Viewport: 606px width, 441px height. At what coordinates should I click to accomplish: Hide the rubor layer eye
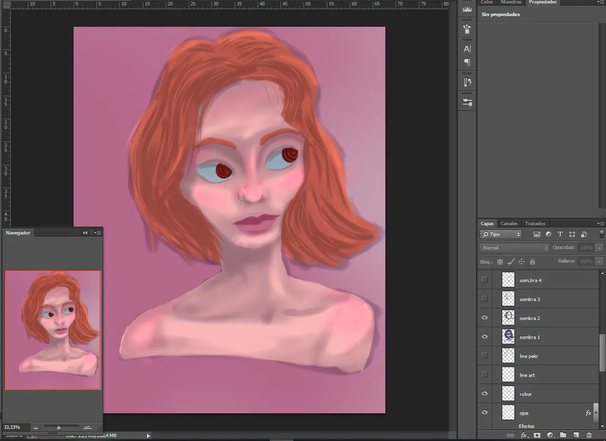tap(484, 394)
